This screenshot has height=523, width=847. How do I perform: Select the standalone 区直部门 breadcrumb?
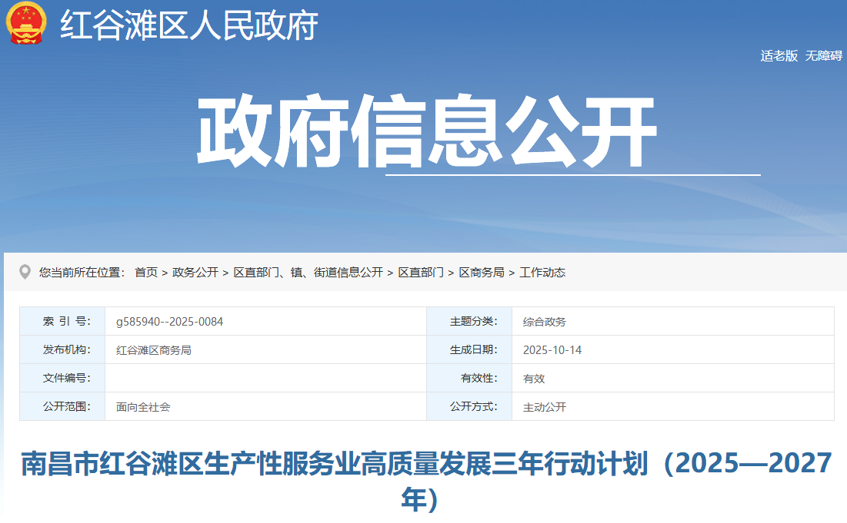(421, 273)
